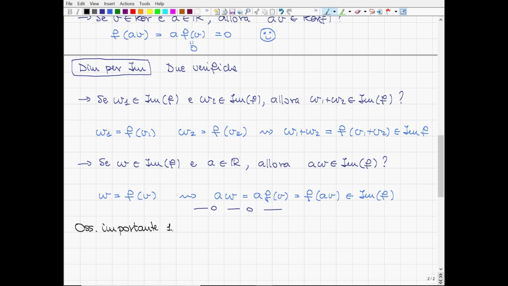
Task: Select purple ink color
Action: 125,12
